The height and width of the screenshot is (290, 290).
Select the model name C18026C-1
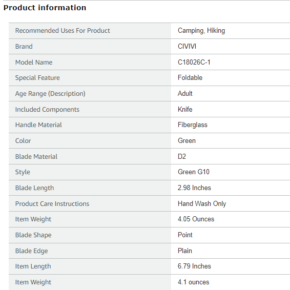[194, 62]
